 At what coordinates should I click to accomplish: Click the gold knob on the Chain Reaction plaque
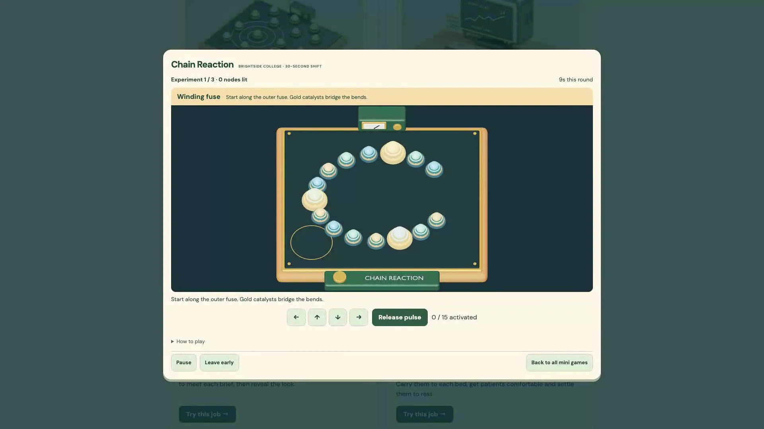tap(339, 277)
